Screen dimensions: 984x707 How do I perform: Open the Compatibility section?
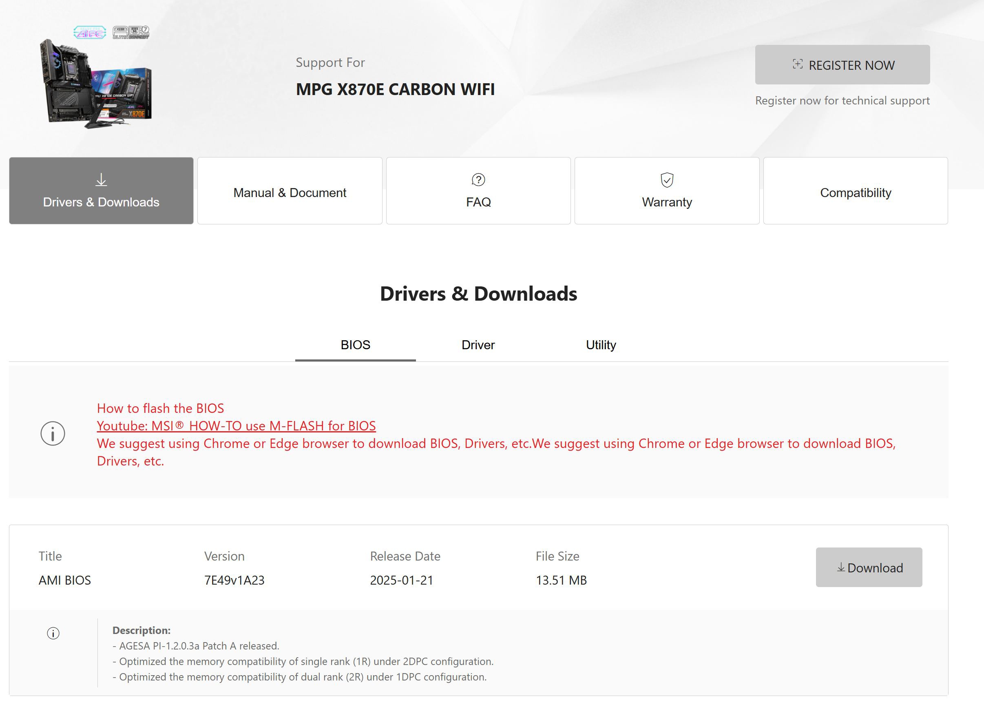point(855,191)
